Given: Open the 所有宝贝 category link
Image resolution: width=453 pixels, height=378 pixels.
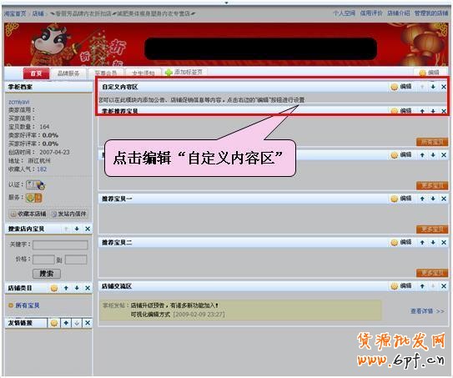Looking at the screenshot, I should pos(28,305).
